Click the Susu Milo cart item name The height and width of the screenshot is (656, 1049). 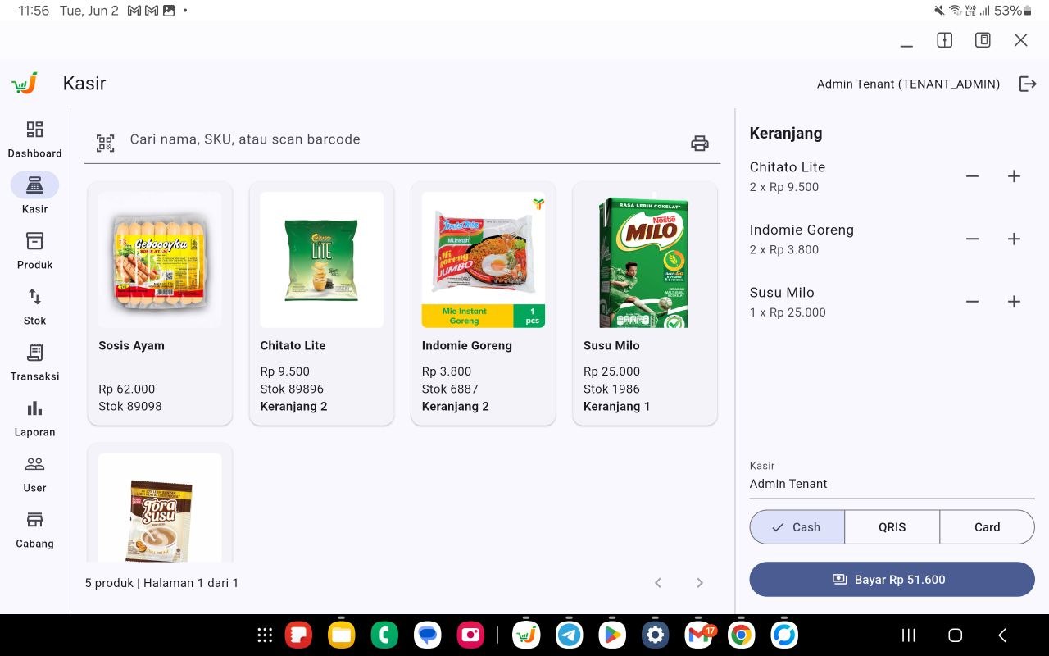782,293
